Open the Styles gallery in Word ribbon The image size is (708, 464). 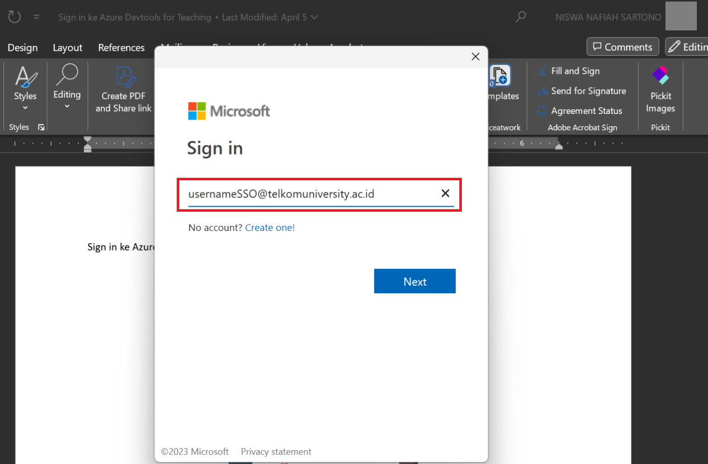(25, 88)
